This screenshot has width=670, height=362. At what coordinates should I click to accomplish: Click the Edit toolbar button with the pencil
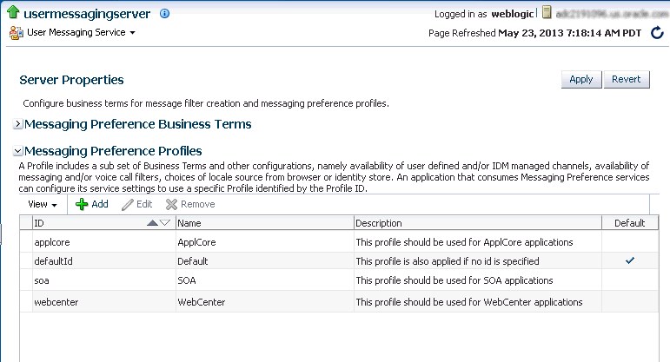(137, 205)
